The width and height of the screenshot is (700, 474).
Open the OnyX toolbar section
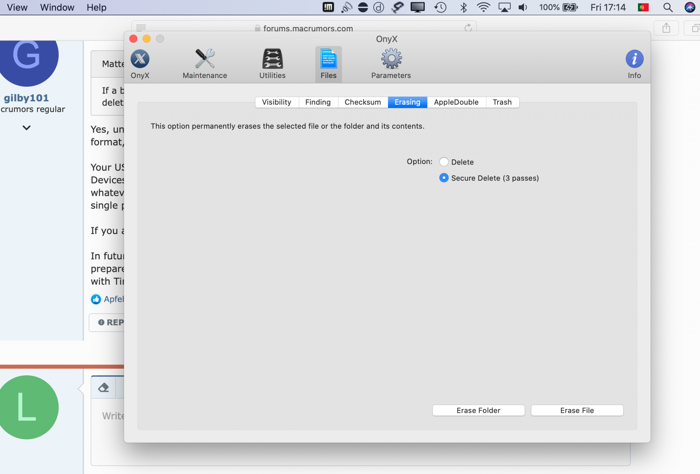click(x=140, y=64)
